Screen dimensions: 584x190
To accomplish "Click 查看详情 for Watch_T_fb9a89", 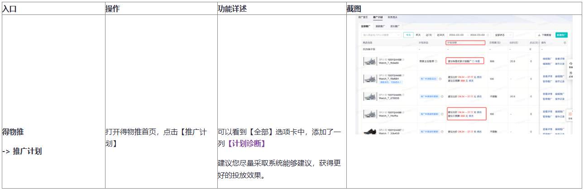I will tap(560, 59).
